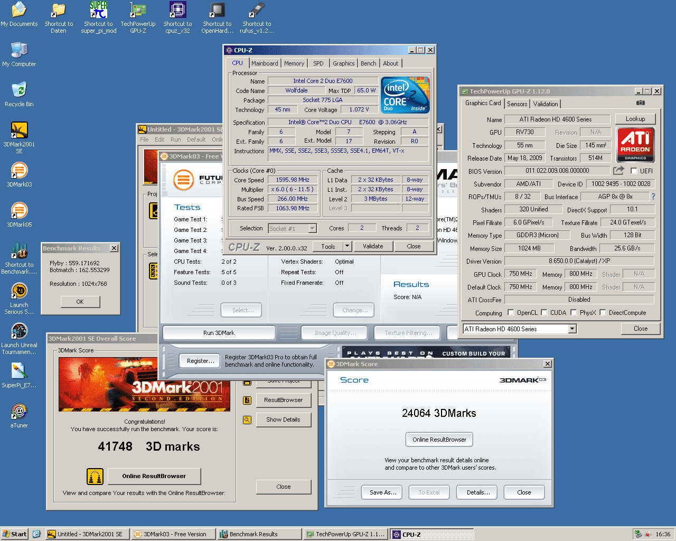Switch to the SPD tab in CPU-Z
This screenshot has width=676, height=541.
pyautogui.click(x=318, y=63)
